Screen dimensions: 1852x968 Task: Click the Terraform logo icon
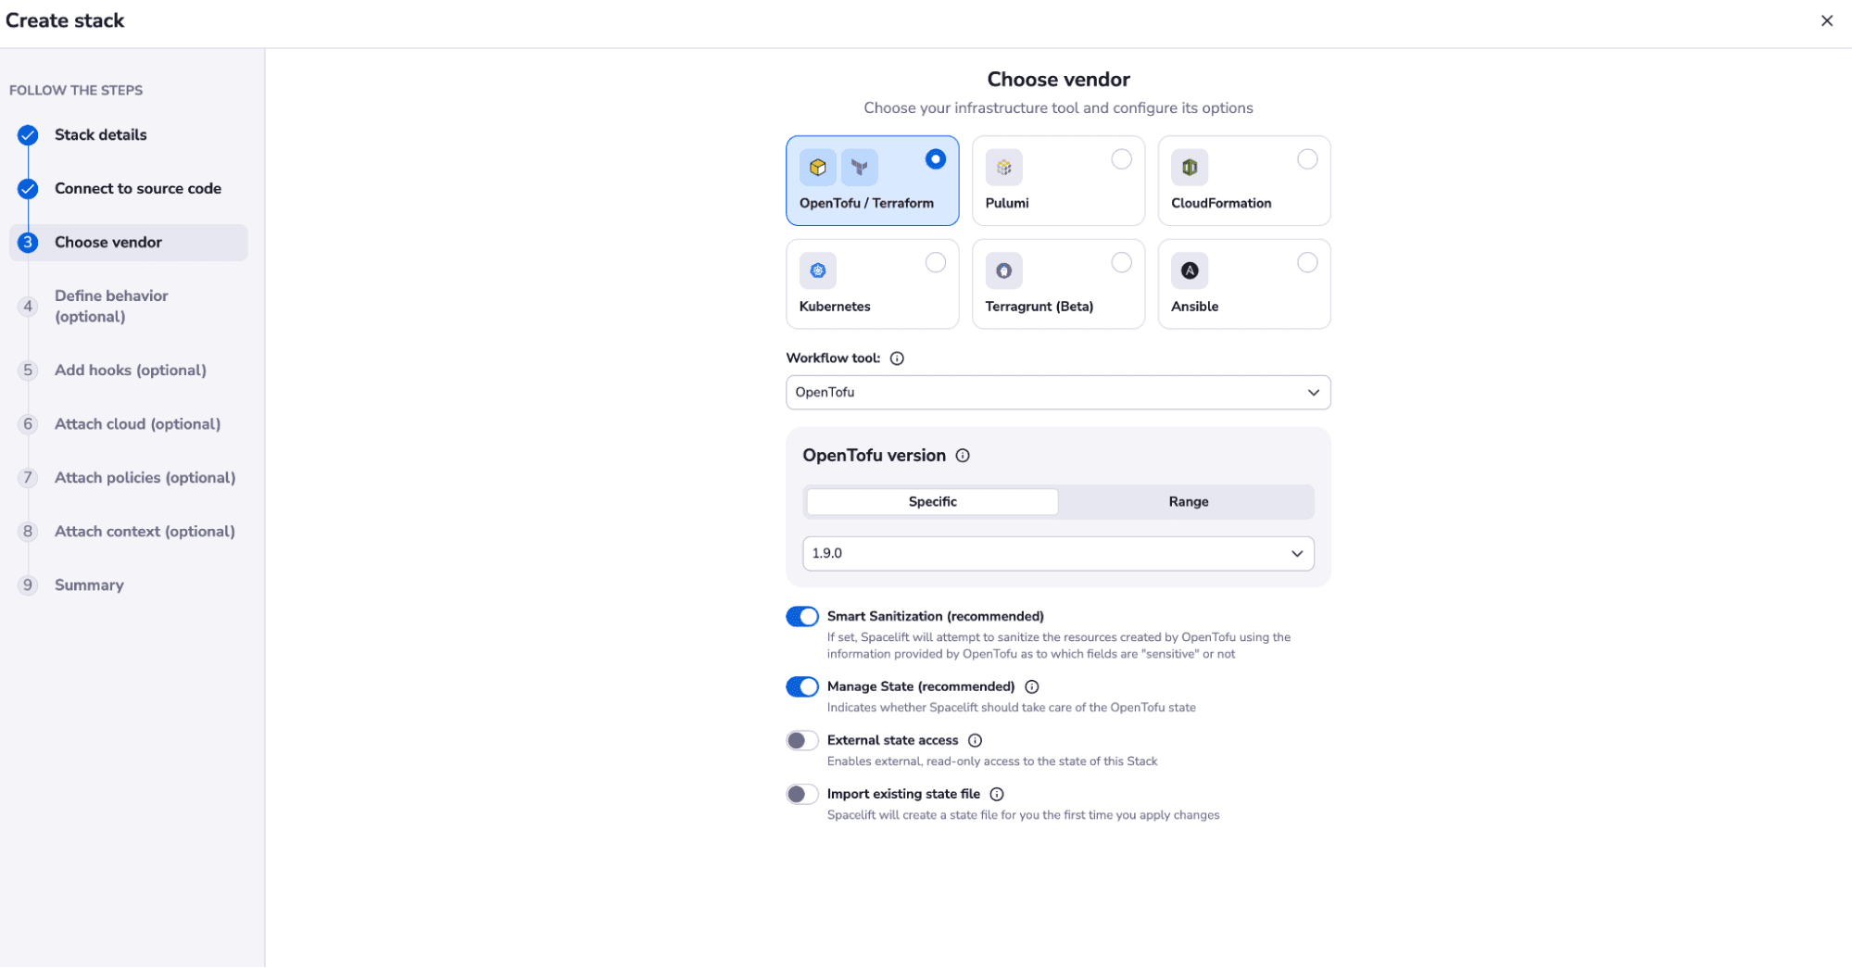pyautogui.click(x=860, y=168)
